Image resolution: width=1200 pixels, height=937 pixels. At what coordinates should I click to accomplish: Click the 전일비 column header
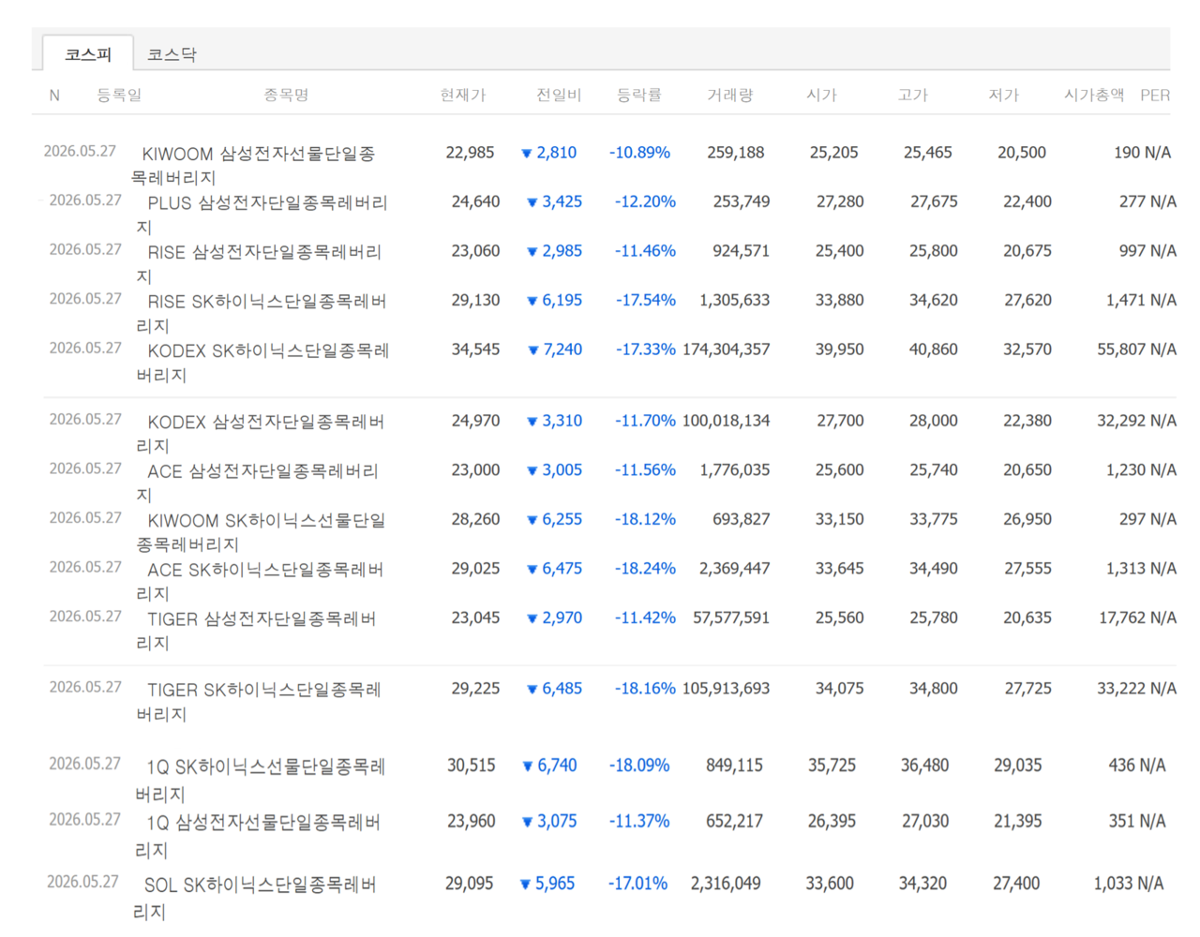(x=559, y=95)
